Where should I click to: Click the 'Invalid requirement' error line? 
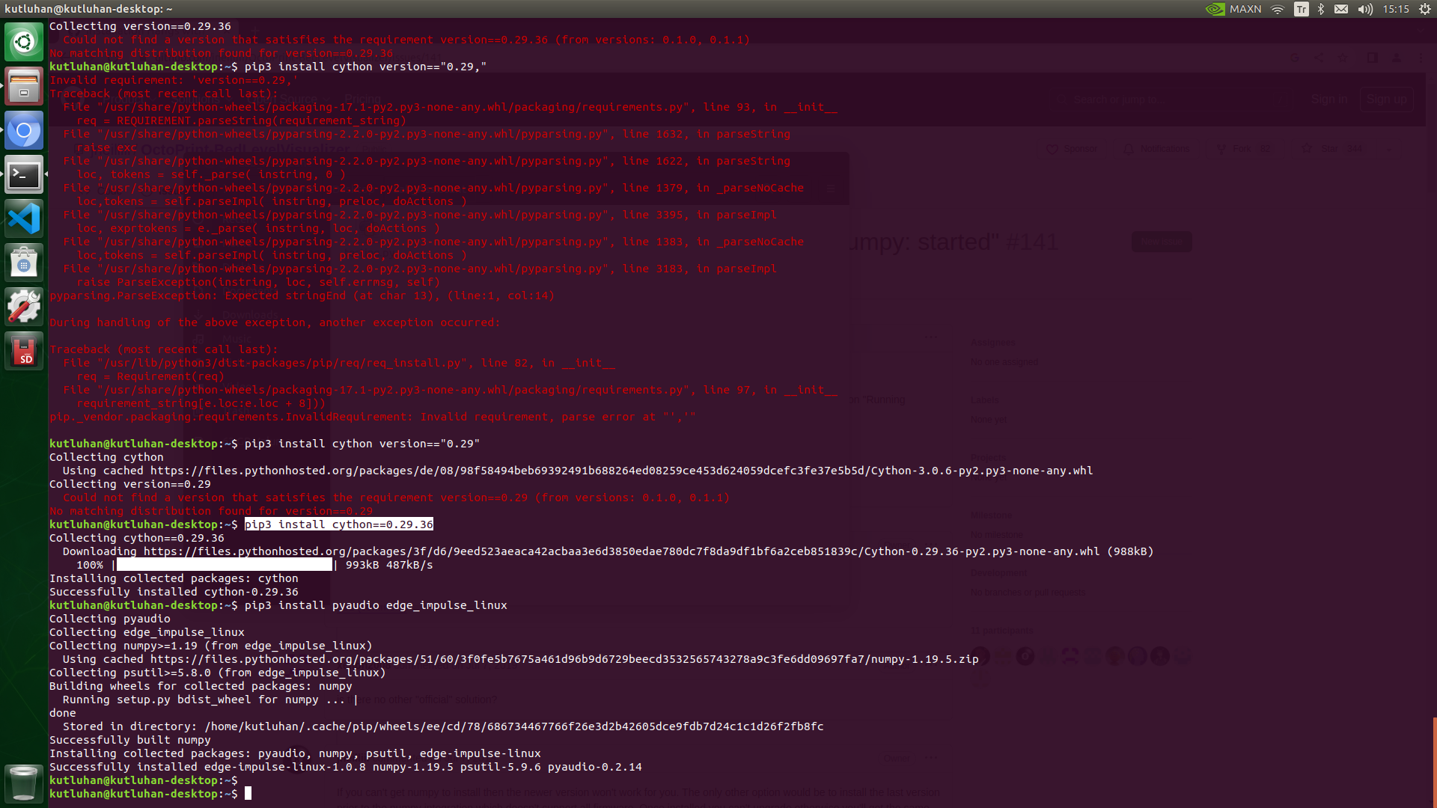click(174, 80)
